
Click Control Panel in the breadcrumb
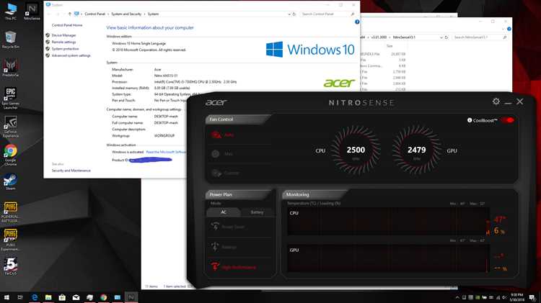coord(95,14)
